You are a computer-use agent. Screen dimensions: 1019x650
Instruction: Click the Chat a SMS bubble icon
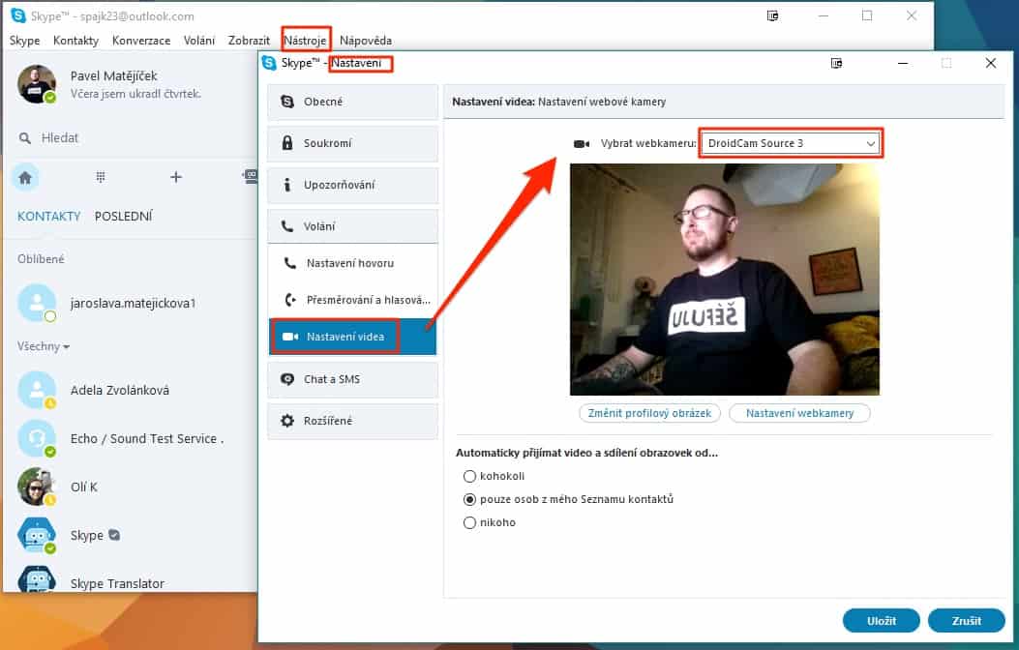tap(287, 379)
